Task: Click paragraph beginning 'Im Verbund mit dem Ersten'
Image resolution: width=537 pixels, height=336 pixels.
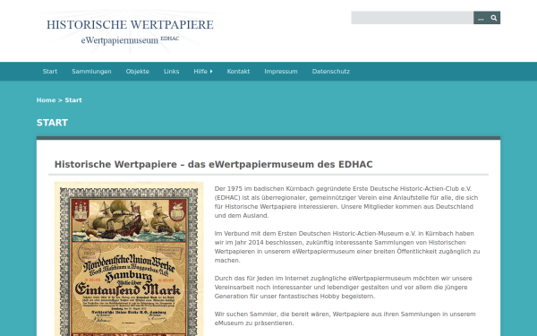Action: (347, 247)
